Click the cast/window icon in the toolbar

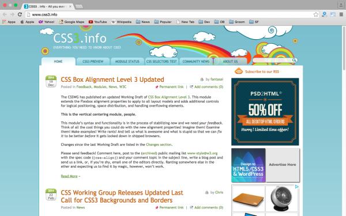pyautogui.click(x=333, y=14)
